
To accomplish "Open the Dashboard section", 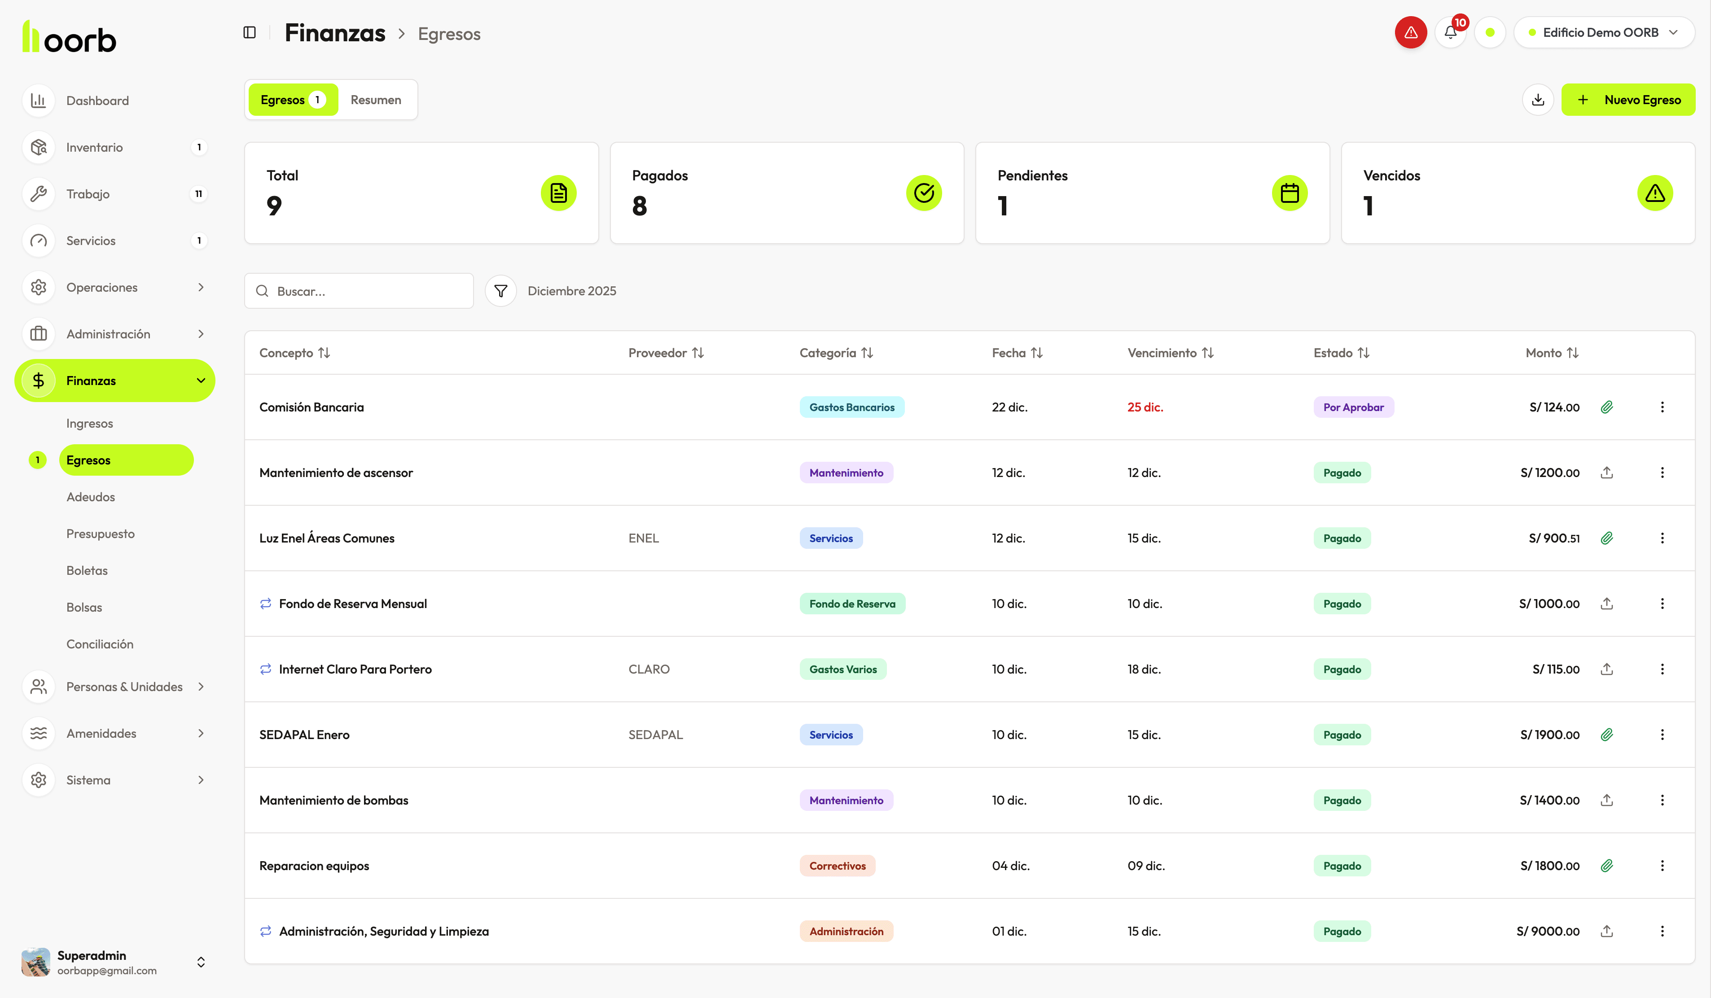I will [x=97, y=100].
